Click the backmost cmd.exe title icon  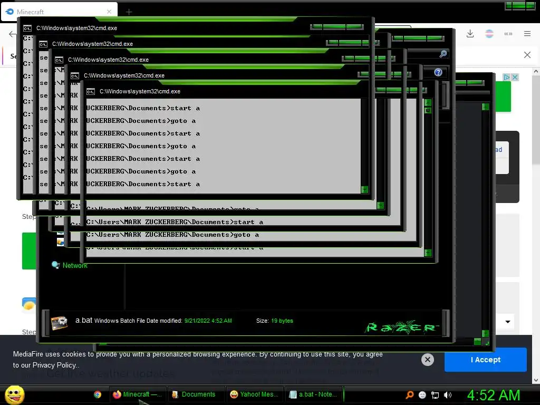click(x=27, y=28)
